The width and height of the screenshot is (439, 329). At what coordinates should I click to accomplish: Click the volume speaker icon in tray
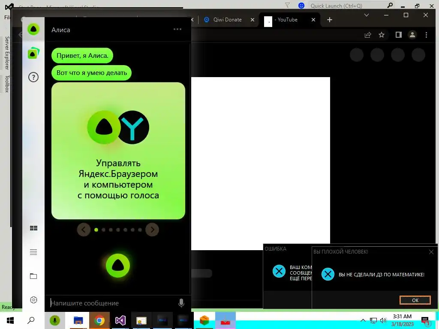click(x=383, y=320)
